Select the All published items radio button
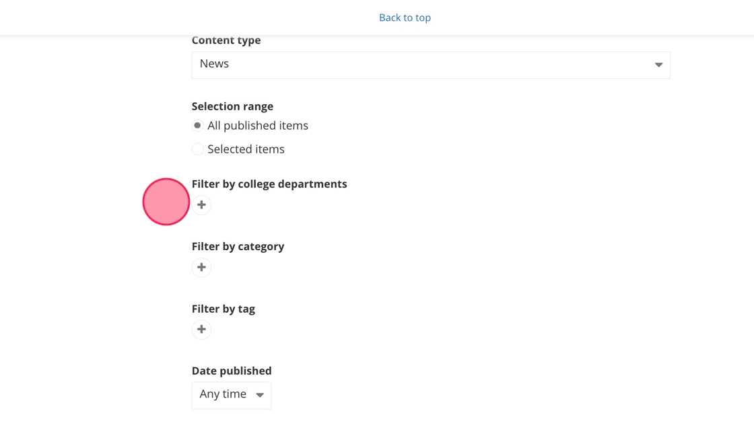This screenshot has width=754, height=421. [x=197, y=126]
